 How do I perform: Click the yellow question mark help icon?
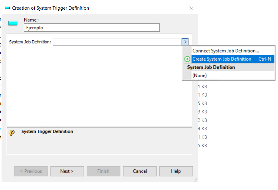click(x=12, y=133)
